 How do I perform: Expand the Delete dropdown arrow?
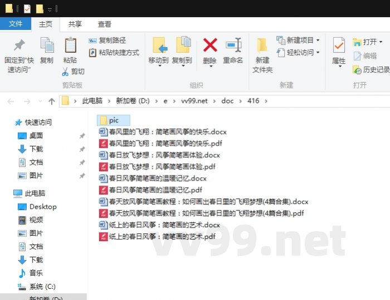(x=211, y=66)
